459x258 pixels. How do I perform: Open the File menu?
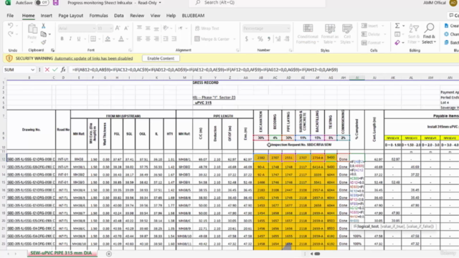pos(10,16)
